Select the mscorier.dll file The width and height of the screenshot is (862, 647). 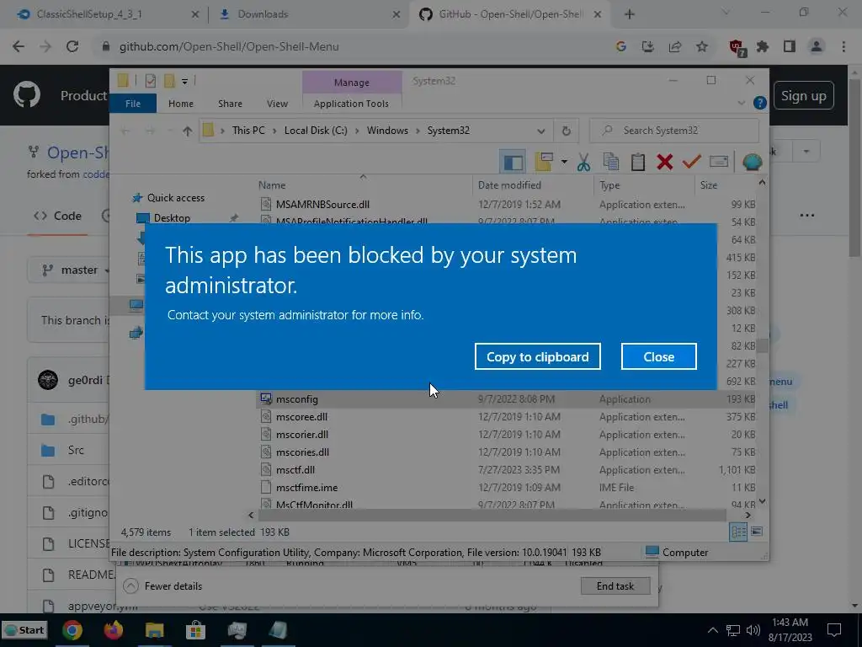tap(302, 434)
